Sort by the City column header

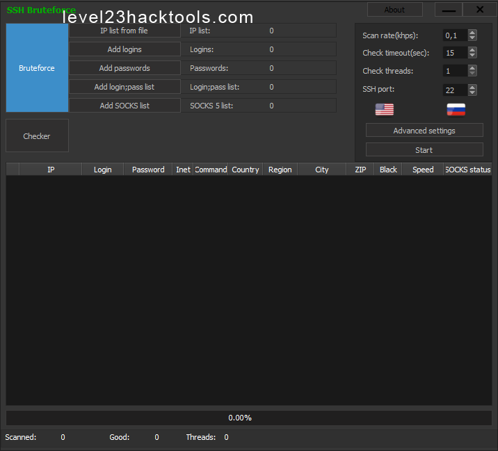pos(322,170)
